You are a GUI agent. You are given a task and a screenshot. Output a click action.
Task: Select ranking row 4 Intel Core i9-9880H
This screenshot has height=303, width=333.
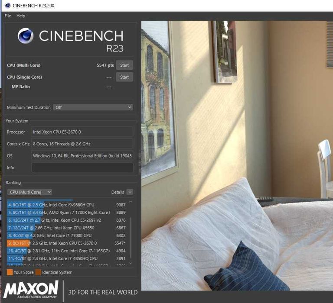pyautogui.click(x=66, y=205)
